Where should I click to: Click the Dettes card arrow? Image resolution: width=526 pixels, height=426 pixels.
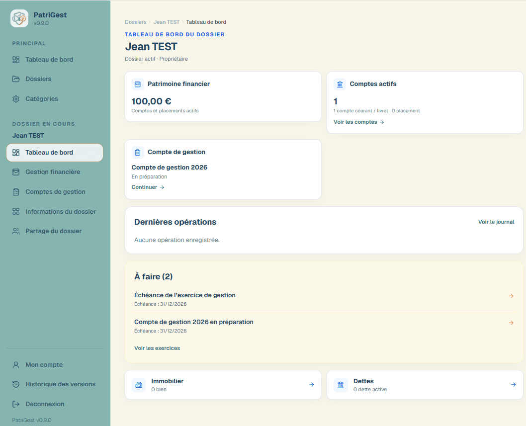click(513, 385)
